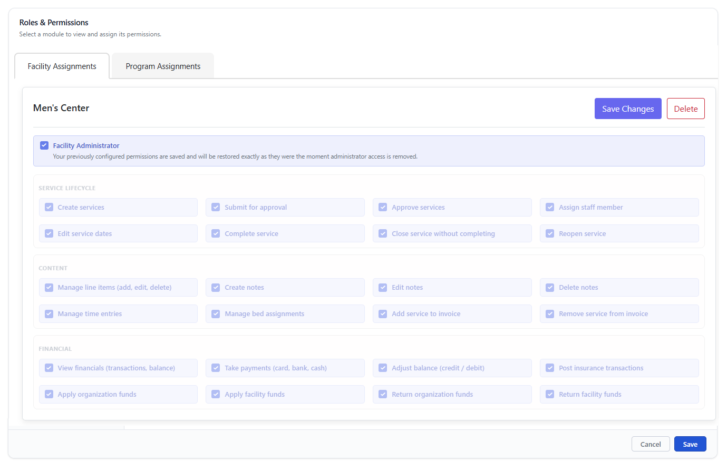Viewport: 727px width, 471px height.
Task: Toggle the Complete service checkbox
Action: pos(216,233)
